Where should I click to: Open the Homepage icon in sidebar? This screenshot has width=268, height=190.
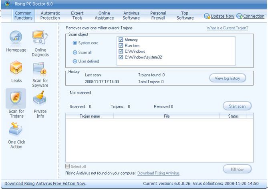point(16,38)
